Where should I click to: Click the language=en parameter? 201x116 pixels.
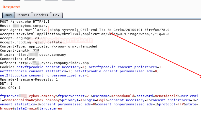(51, 108)
